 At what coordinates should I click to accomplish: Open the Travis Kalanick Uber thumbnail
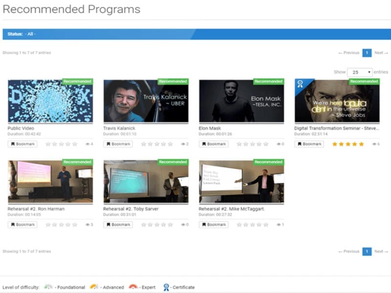click(x=146, y=101)
